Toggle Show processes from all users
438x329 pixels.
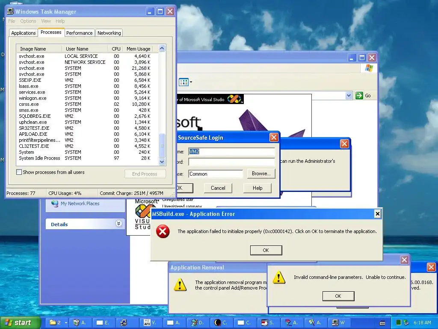(x=19, y=172)
